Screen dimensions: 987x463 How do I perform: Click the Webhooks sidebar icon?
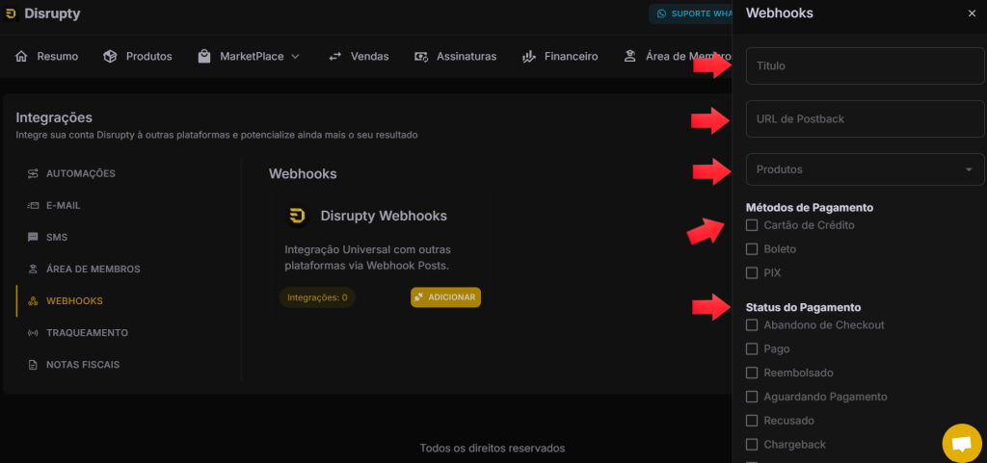click(x=33, y=301)
